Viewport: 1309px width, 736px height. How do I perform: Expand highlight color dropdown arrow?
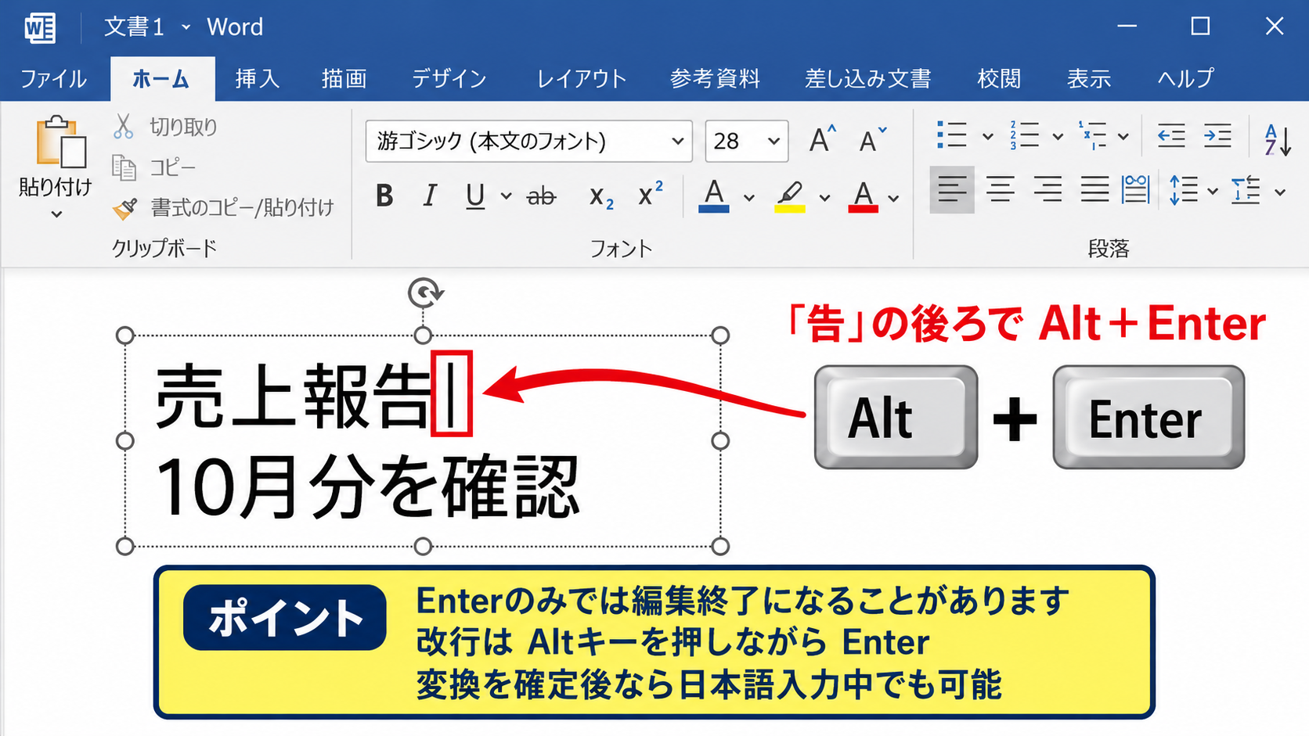[824, 198]
